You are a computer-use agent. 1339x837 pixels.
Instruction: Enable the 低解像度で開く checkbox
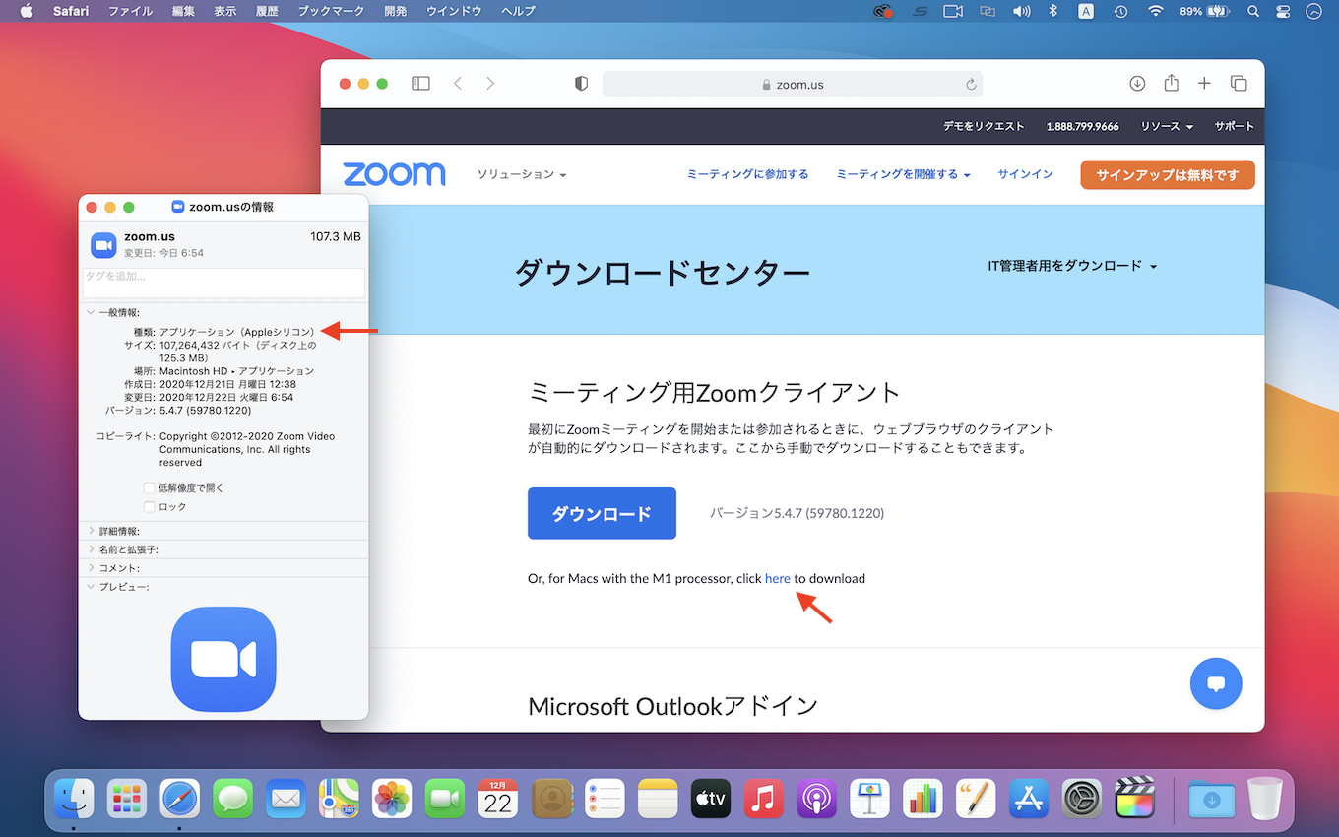[x=150, y=488]
